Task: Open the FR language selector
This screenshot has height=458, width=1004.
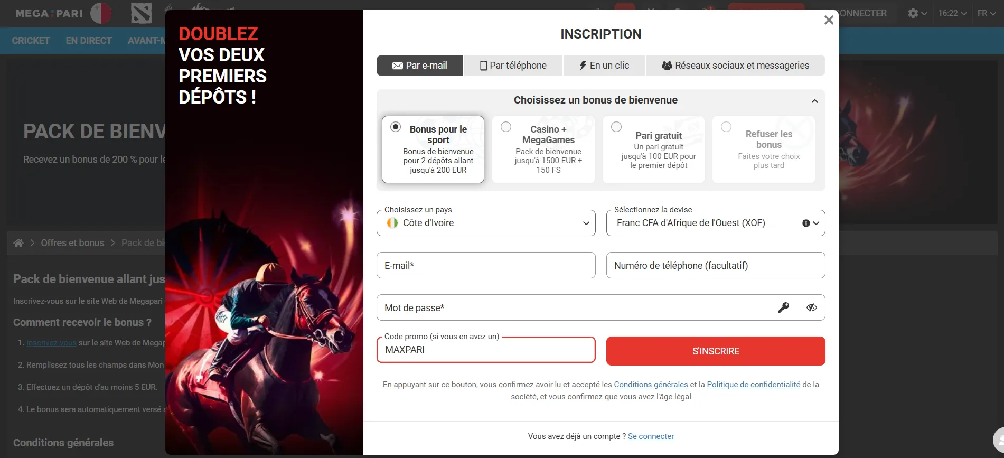Action: (987, 13)
